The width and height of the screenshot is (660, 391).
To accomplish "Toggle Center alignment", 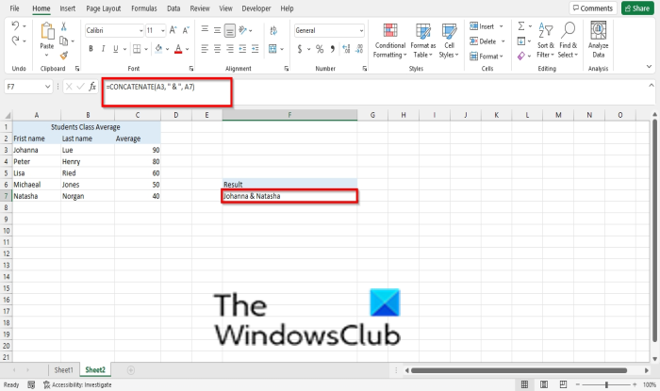I will (217, 49).
